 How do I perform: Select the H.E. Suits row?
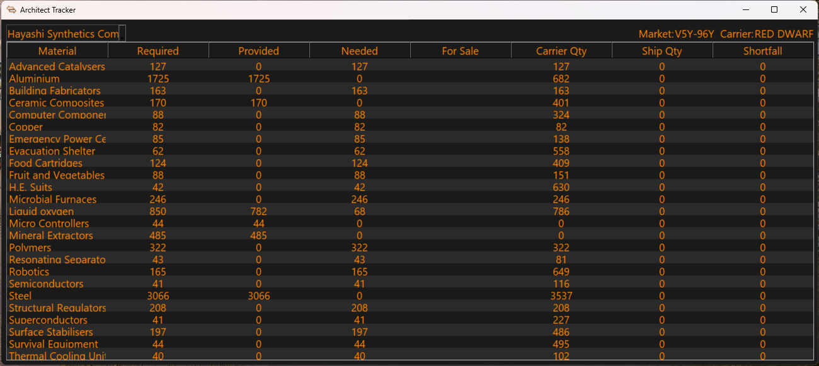coord(410,187)
